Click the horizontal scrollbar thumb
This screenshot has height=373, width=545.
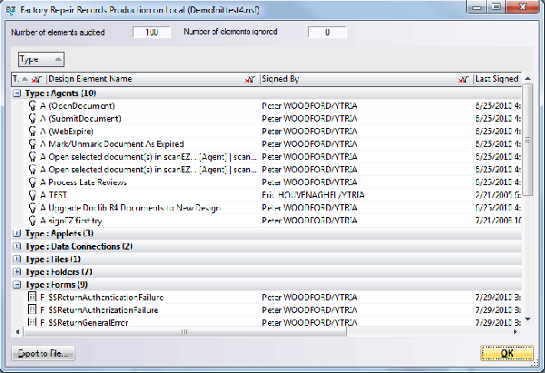pos(184,331)
